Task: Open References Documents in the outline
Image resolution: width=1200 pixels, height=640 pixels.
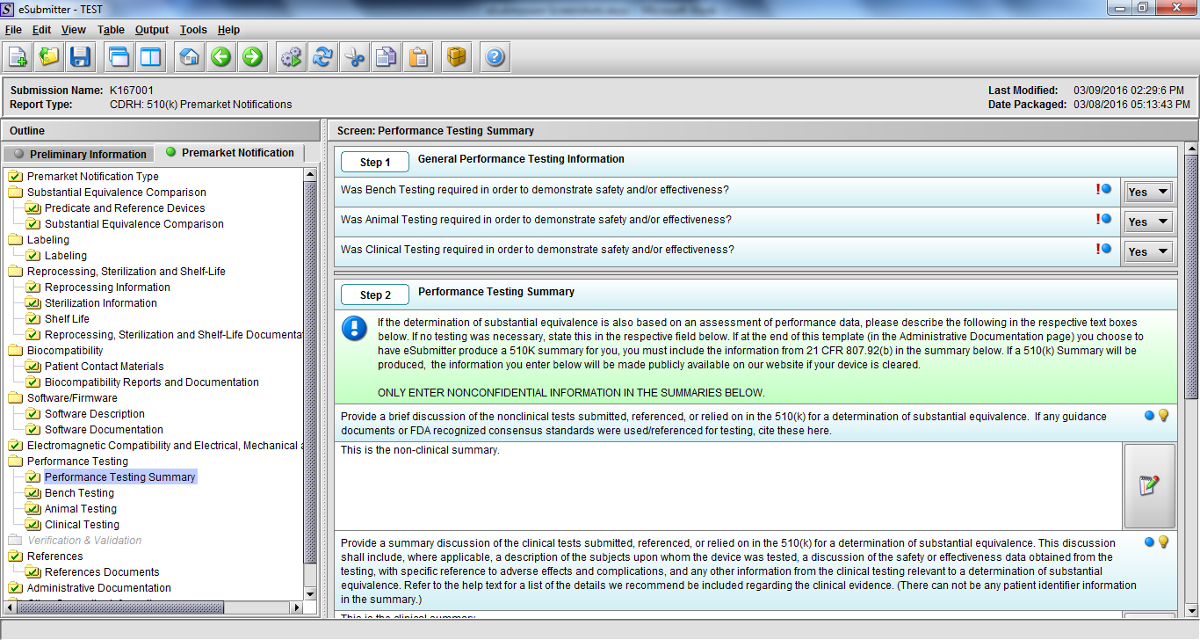Action: tap(102, 572)
